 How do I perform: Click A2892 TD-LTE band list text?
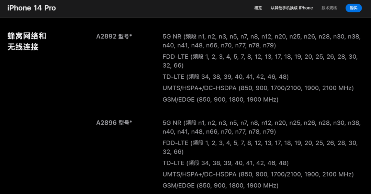tap(225, 77)
